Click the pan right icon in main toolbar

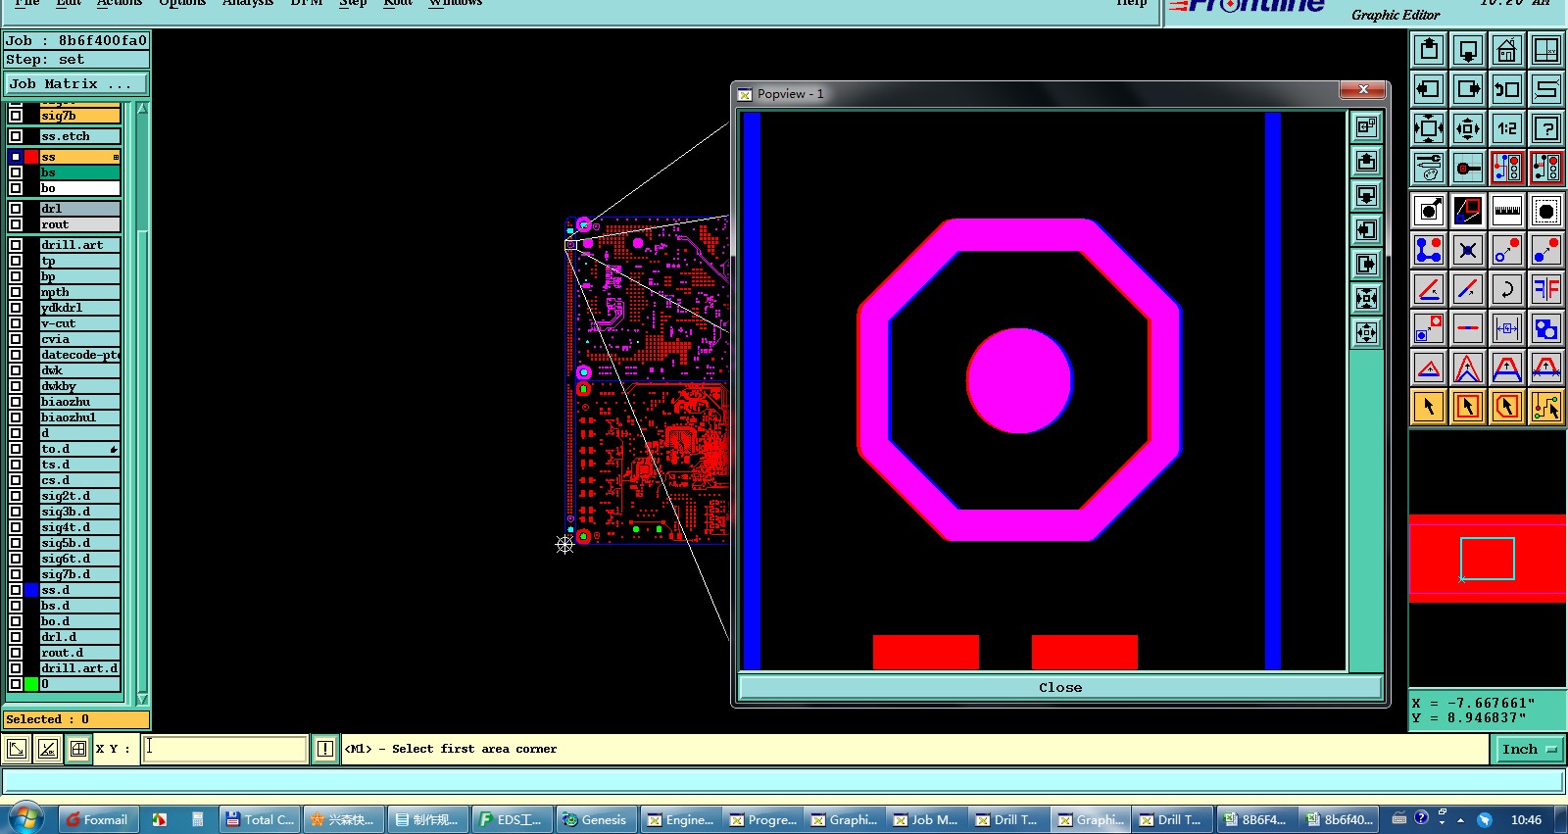[x=1467, y=89]
